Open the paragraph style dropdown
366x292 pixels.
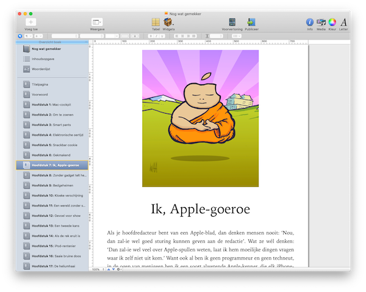[x=28, y=36]
